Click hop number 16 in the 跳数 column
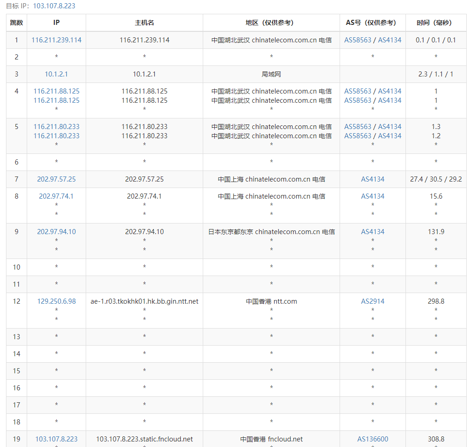 point(17,388)
